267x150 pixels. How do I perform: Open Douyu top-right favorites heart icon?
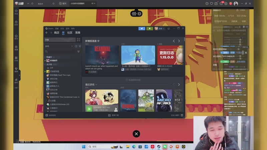212,3
